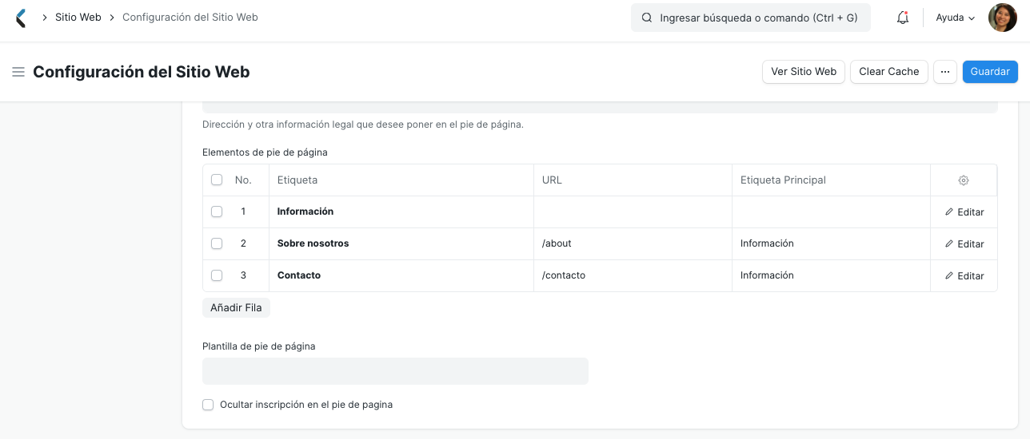Expand the Ayuda dropdown
Screen dimensions: 1030x439
[956, 18]
